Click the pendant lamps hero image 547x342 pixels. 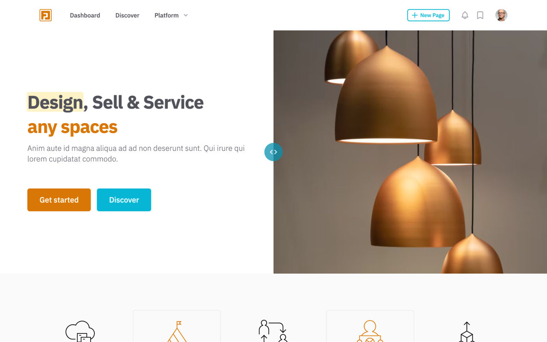coord(410,152)
